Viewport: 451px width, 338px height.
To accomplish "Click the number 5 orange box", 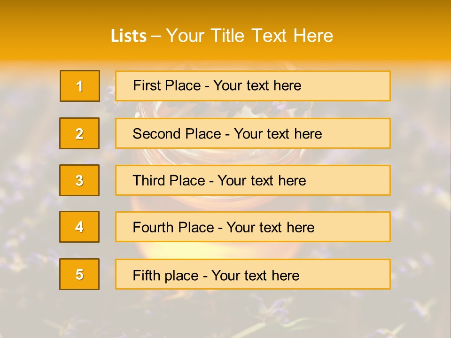I will [79, 274].
